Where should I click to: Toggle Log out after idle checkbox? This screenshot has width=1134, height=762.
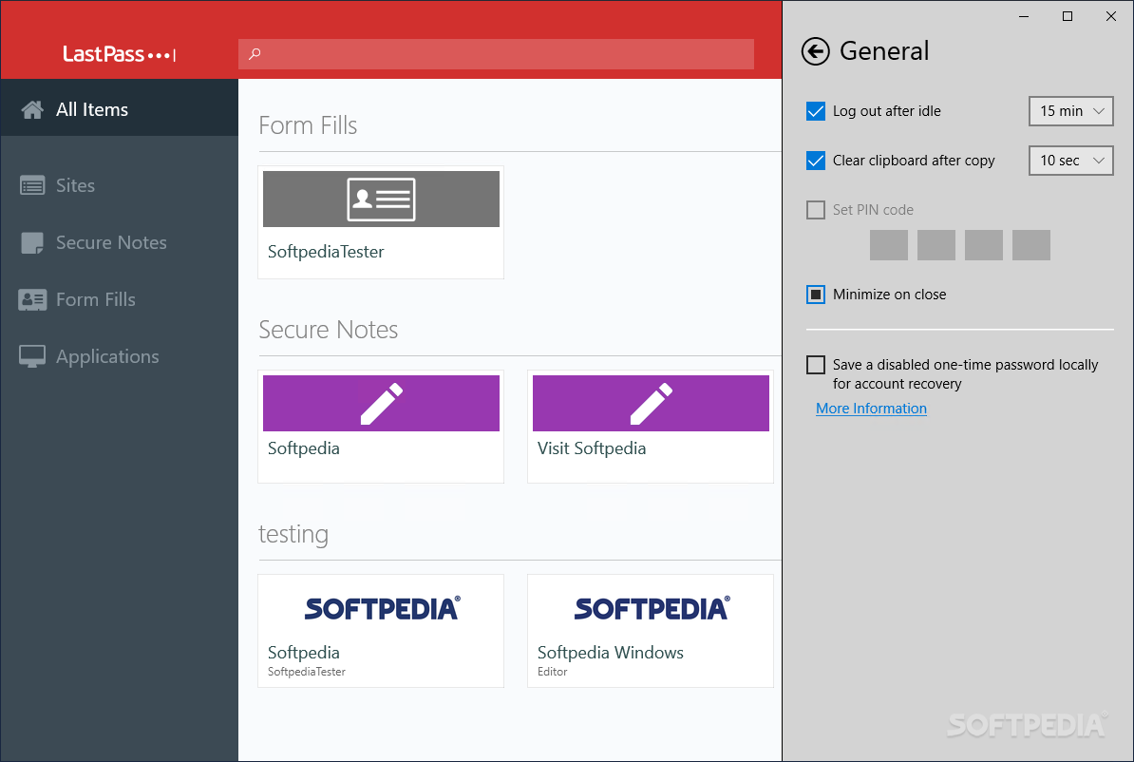point(815,111)
